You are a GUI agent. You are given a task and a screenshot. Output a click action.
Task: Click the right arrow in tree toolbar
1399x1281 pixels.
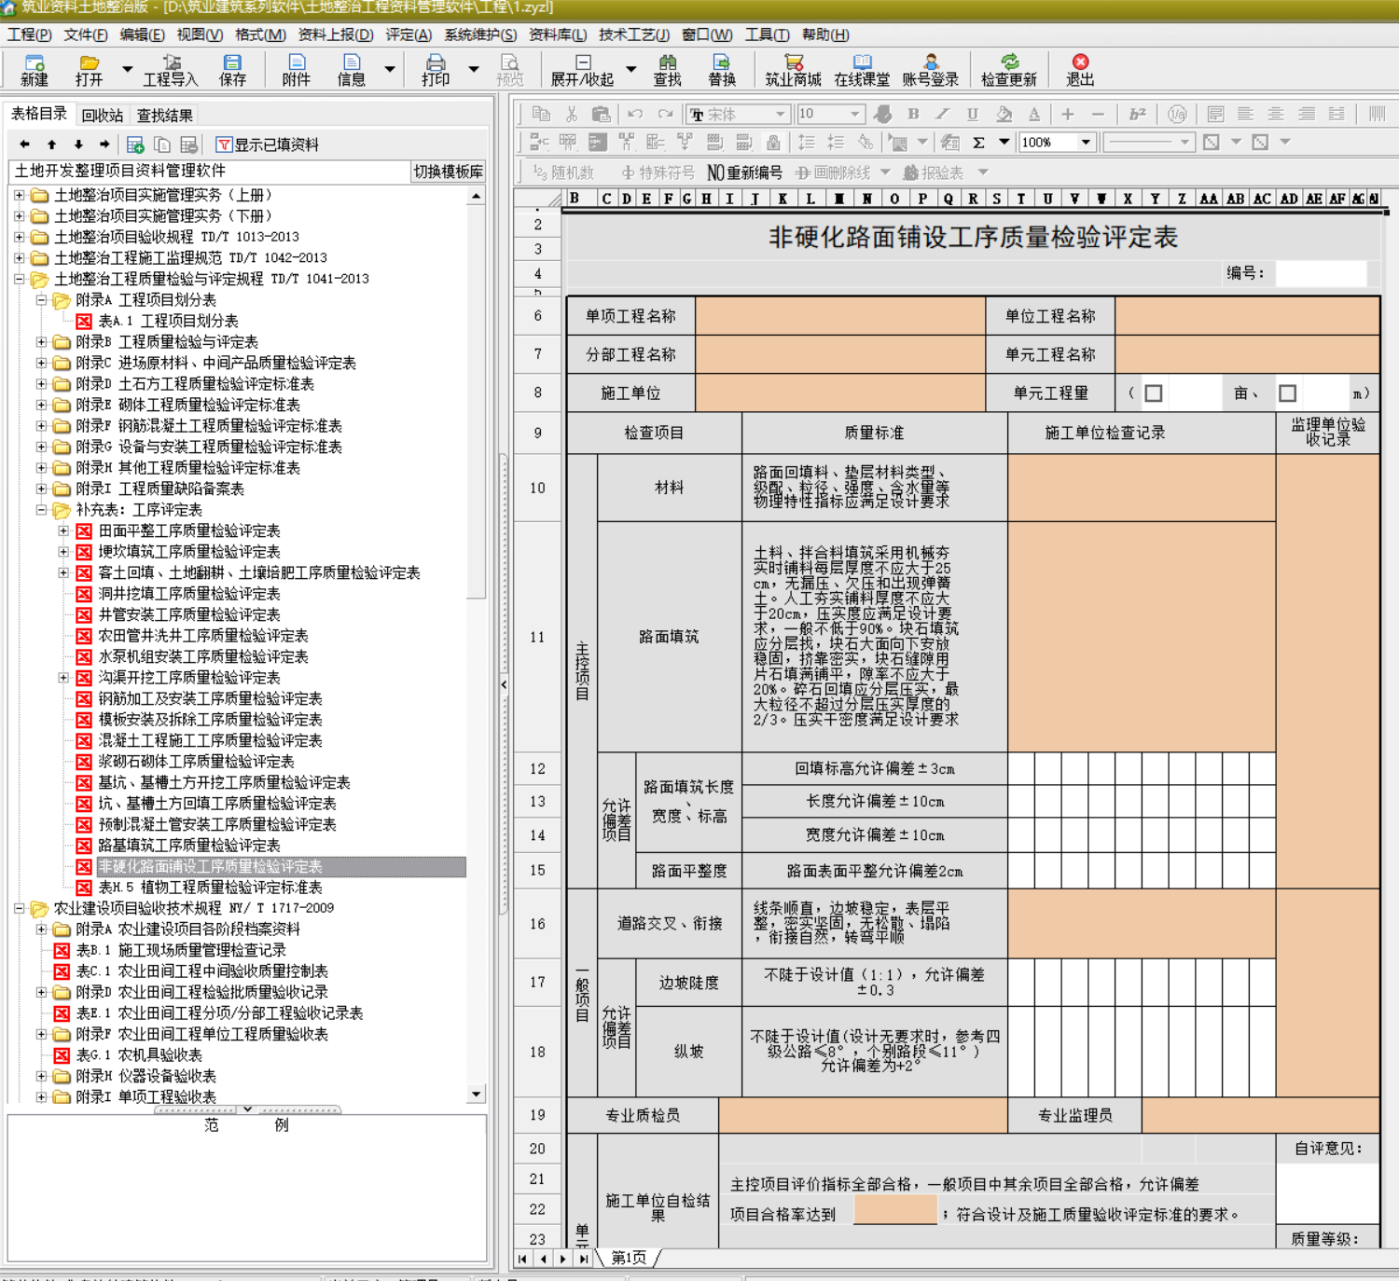pyautogui.click(x=104, y=145)
